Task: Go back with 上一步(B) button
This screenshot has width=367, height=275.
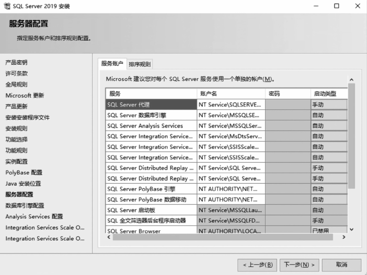Action: click(x=257, y=265)
